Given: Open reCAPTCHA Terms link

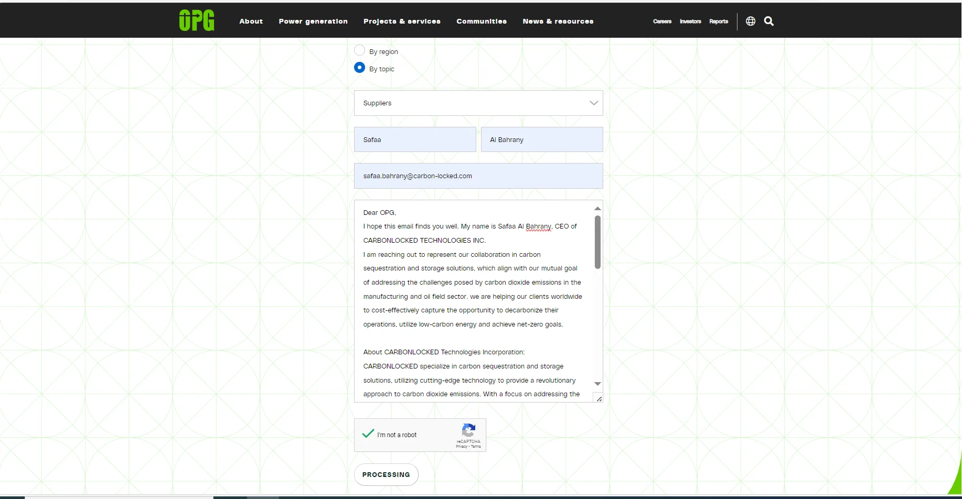Looking at the screenshot, I should pyautogui.click(x=476, y=447).
